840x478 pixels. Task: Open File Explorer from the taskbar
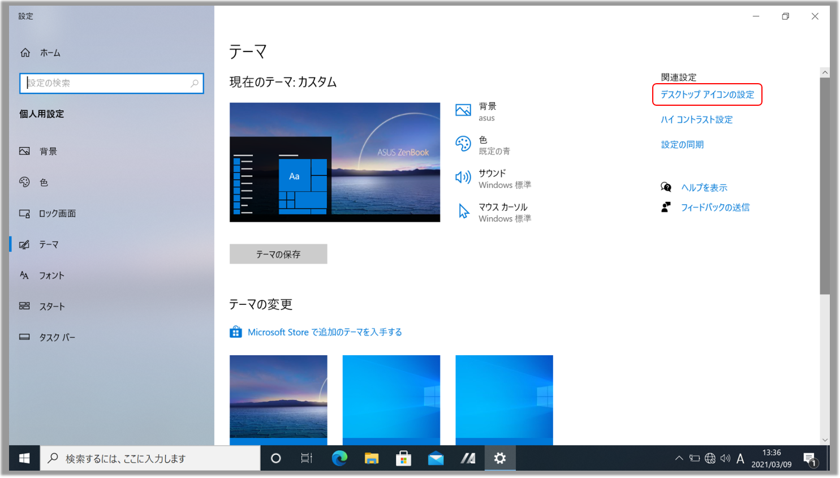[372, 458]
